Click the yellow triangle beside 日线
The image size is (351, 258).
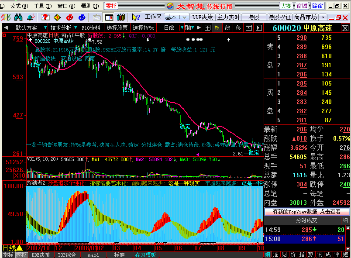(20, 248)
